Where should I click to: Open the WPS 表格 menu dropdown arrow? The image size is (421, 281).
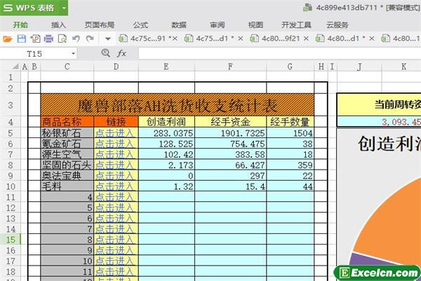click(64, 8)
